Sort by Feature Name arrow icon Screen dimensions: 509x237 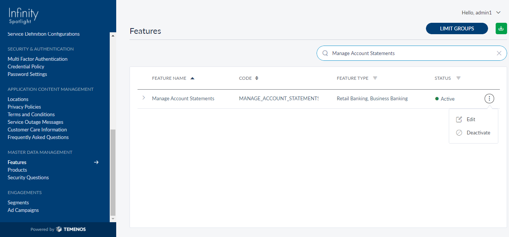pyautogui.click(x=192, y=78)
